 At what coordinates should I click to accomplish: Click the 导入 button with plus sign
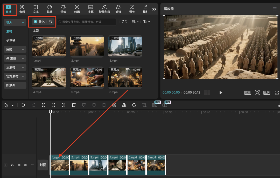click(39, 22)
